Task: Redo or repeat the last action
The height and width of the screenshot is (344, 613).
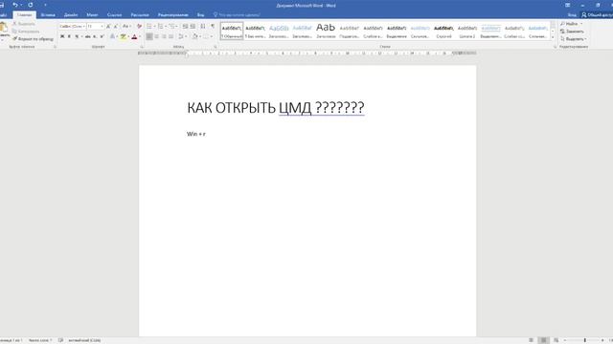Action: pos(30,5)
